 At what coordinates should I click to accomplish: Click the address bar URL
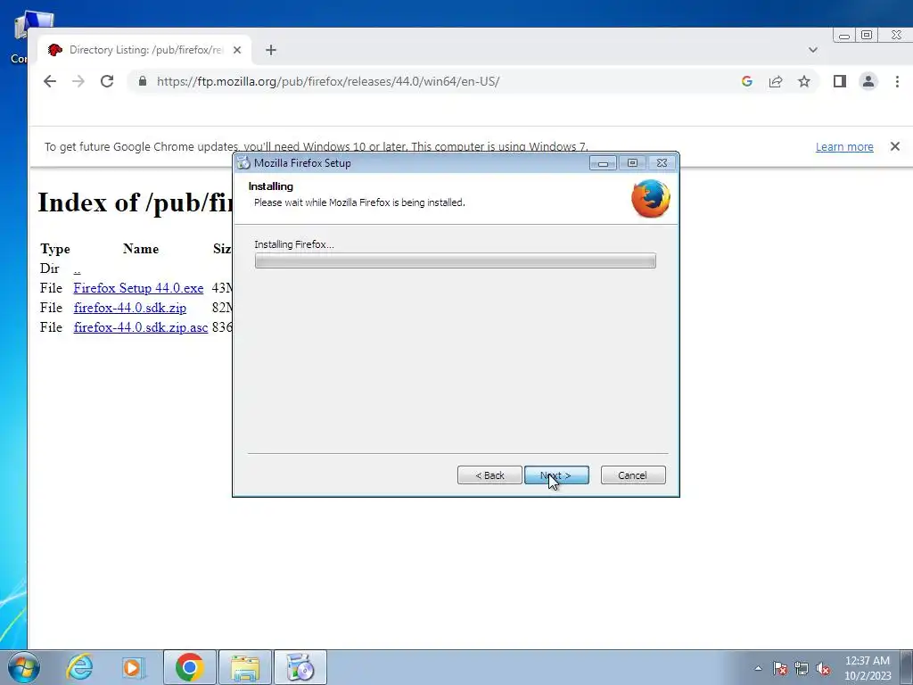coord(328,81)
